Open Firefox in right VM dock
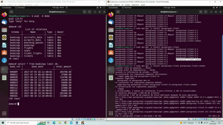The image size is (223, 125). click(111, 14)
